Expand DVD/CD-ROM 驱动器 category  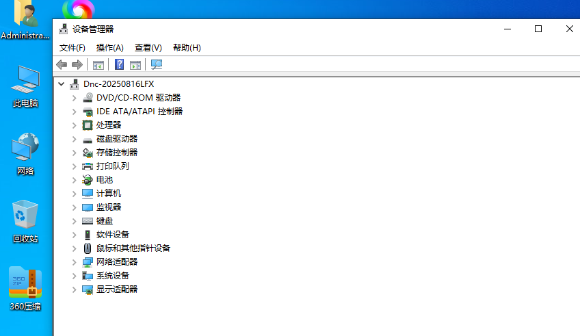[x=74, y=98]
